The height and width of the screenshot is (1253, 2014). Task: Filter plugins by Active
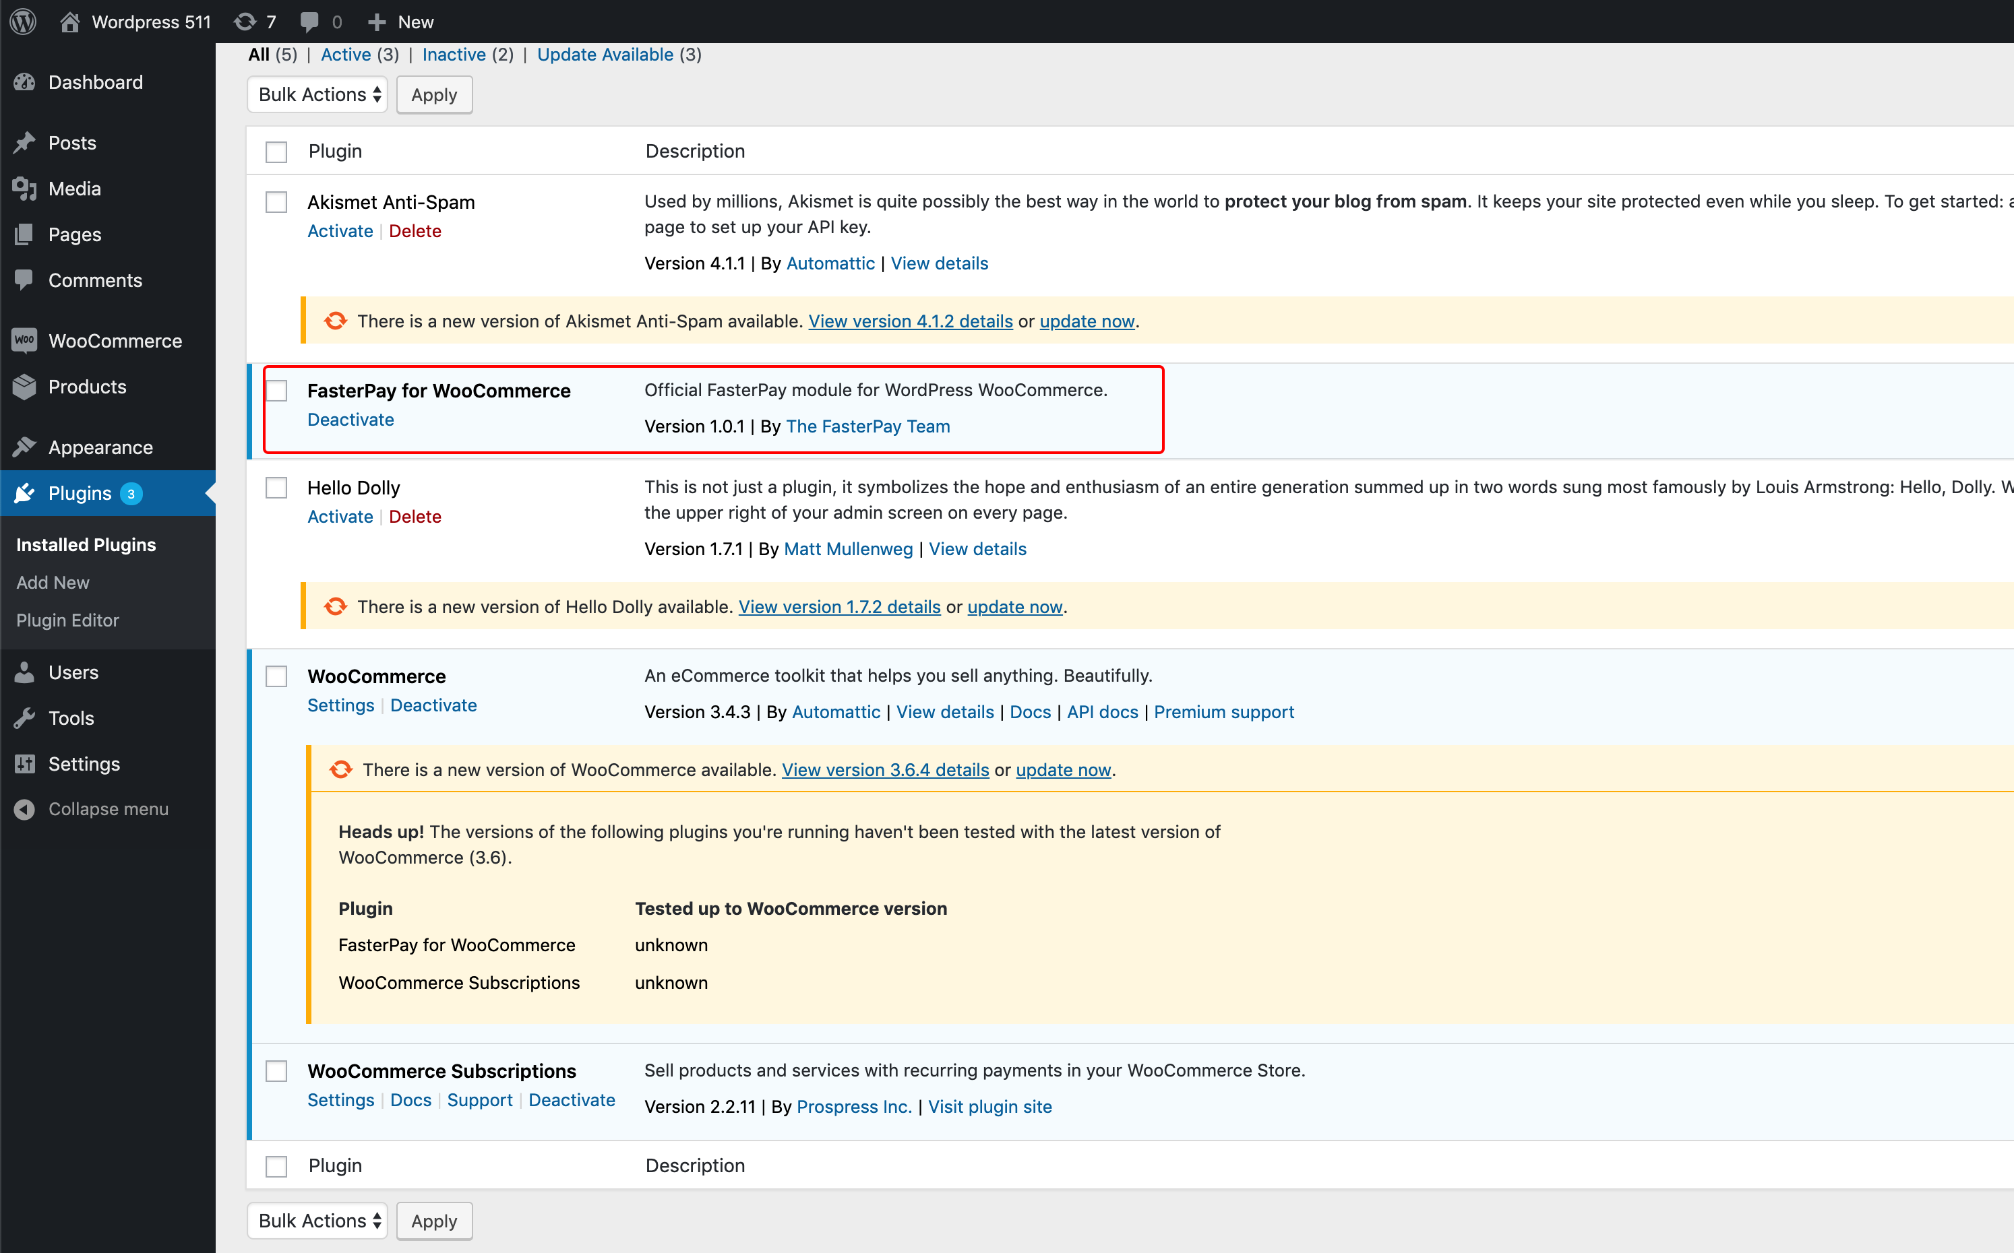[346, 55]
